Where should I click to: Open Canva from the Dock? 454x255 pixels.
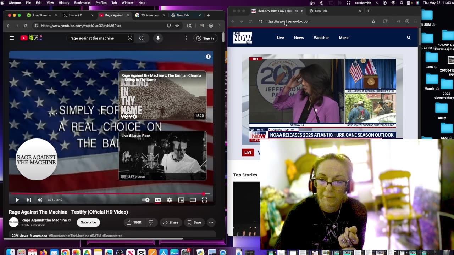[174, 252]
